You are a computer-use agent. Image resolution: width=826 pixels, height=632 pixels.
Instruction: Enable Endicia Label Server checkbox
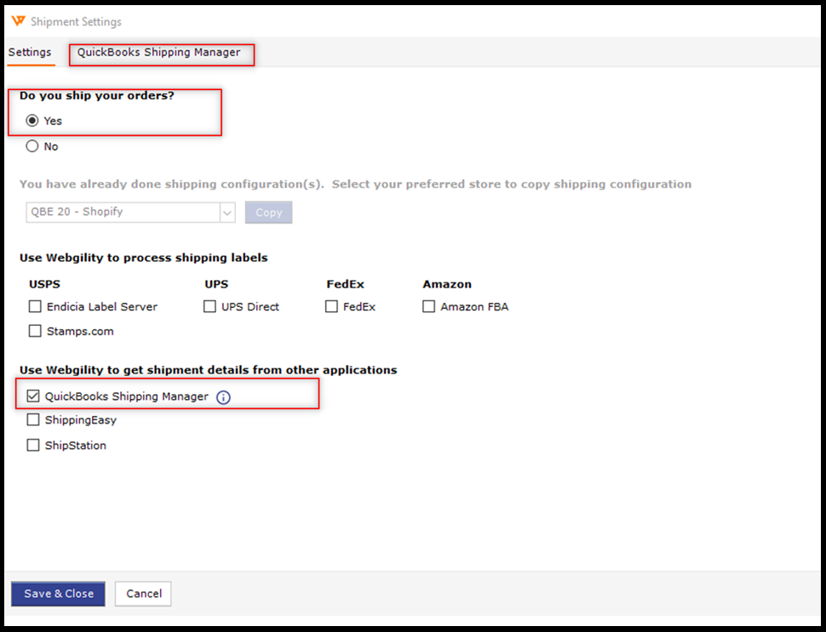pos(35,306)
